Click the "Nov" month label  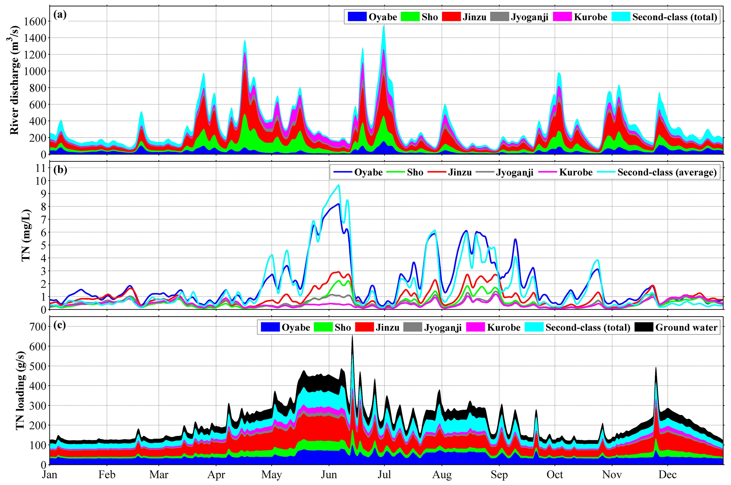[612, 474]
